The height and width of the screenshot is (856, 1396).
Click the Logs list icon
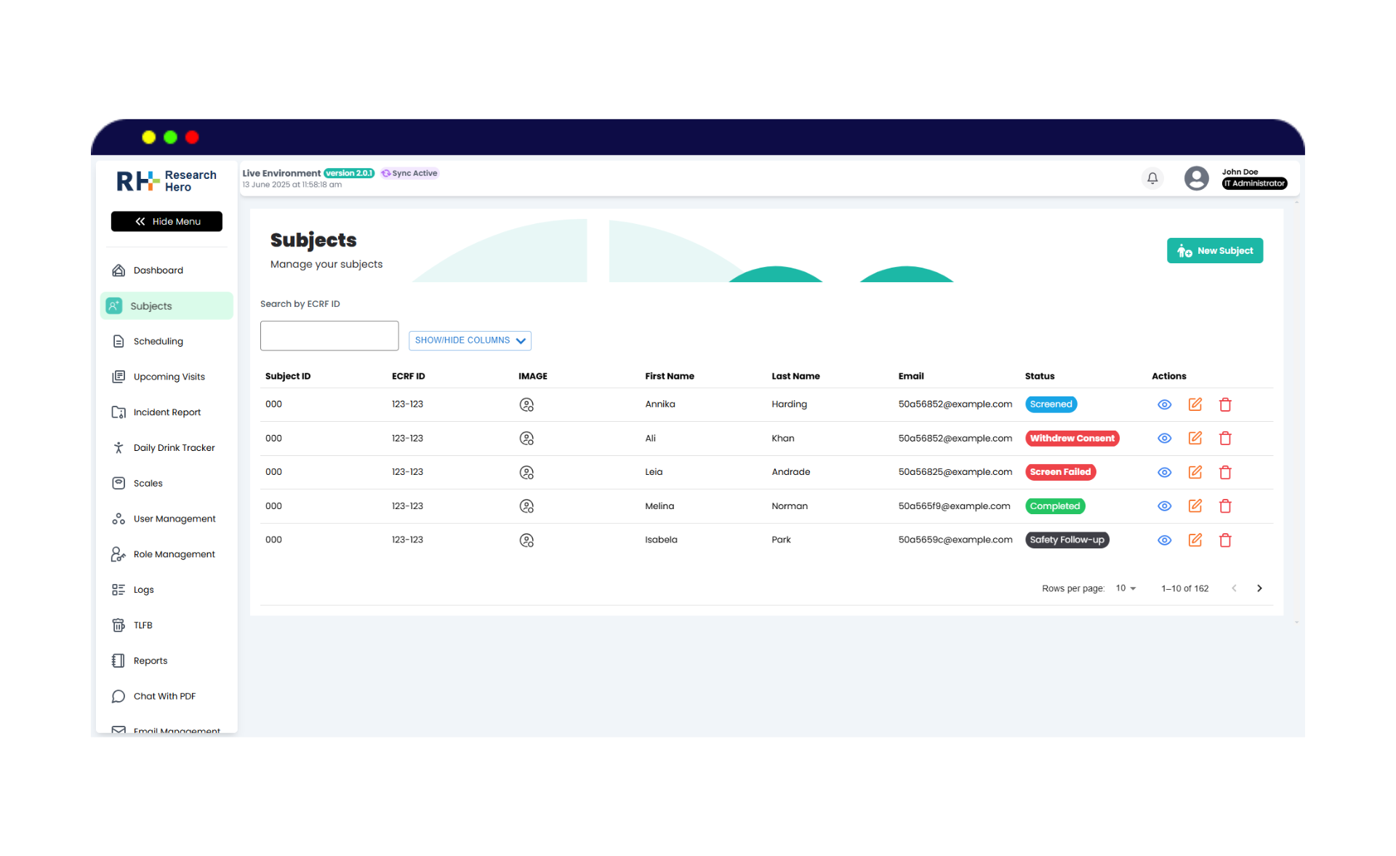119,590
